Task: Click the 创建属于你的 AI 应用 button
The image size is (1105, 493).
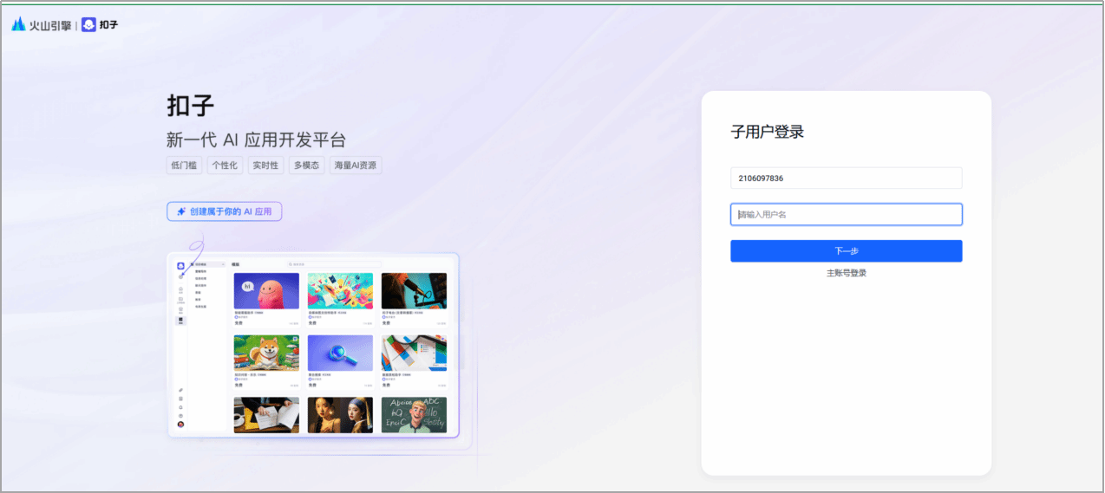Action: [225, 211]
